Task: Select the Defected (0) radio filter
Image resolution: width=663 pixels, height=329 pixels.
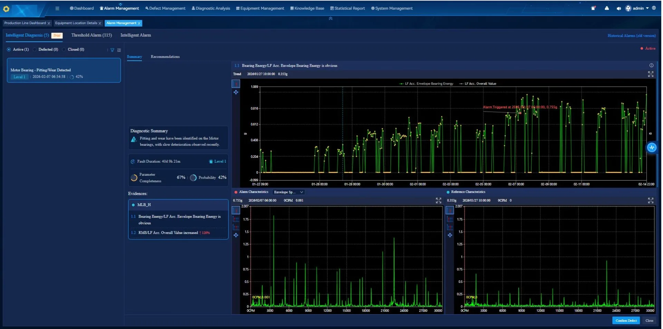Action: pos(35,49)
